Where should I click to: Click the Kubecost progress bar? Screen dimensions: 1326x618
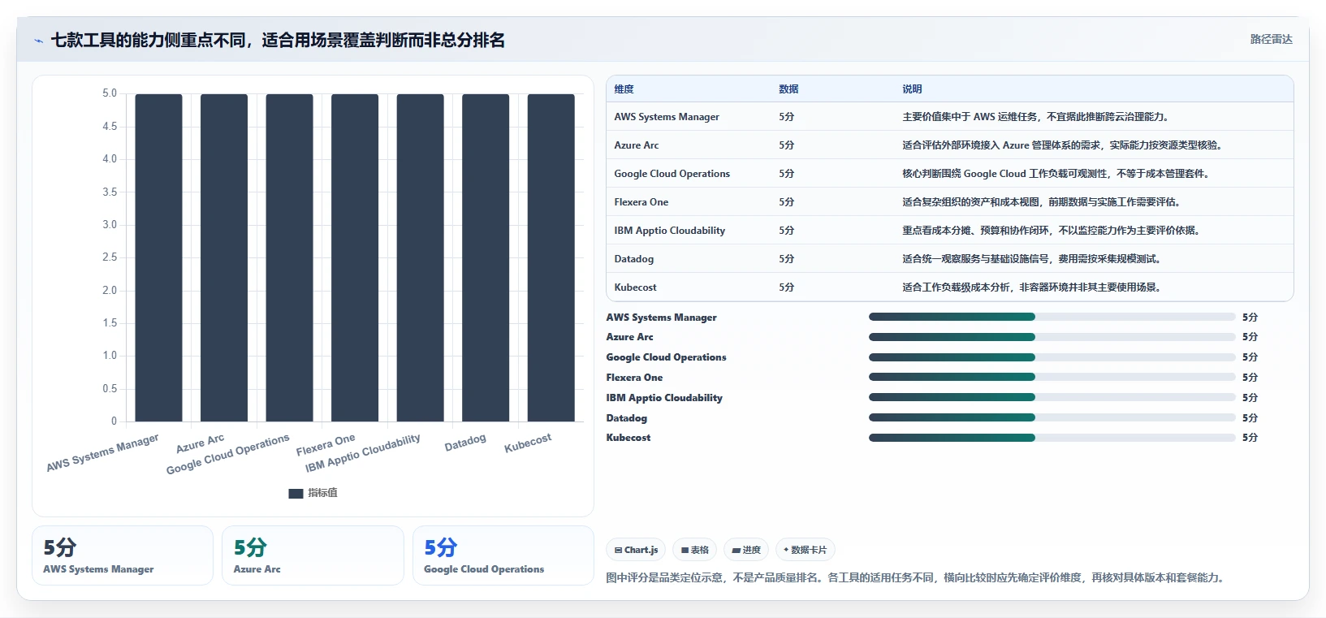pos(1052,438)
